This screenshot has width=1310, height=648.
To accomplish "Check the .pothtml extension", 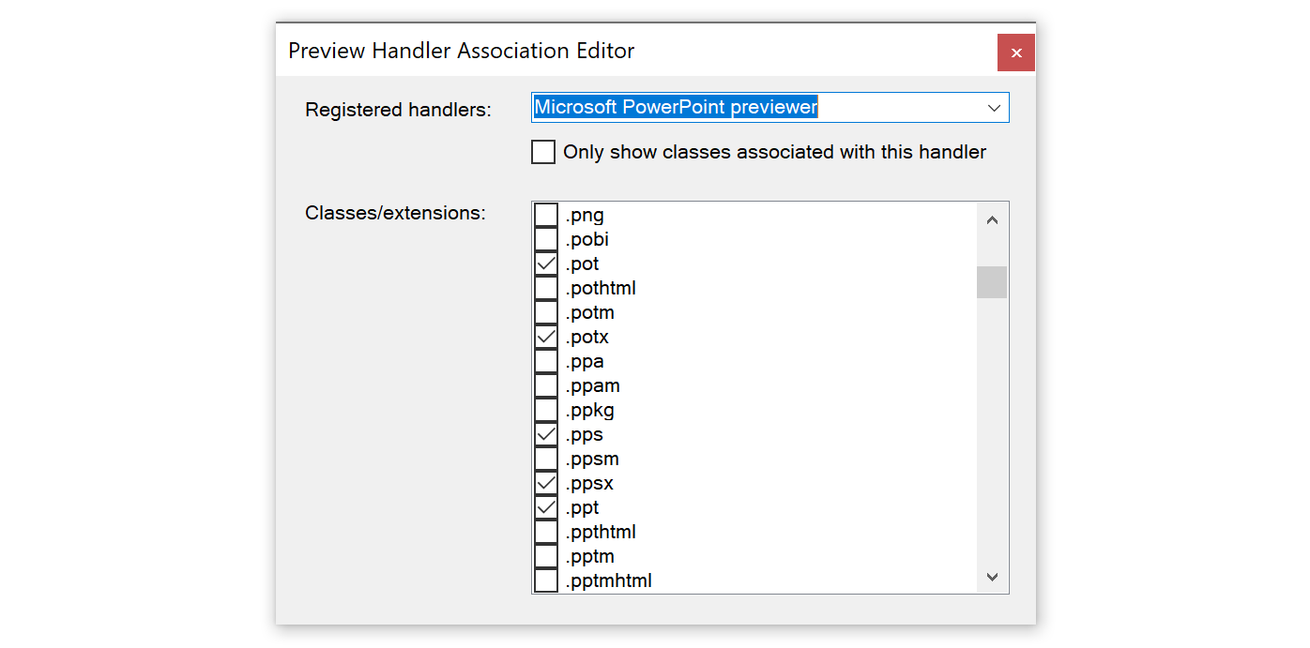I will 545,287.
